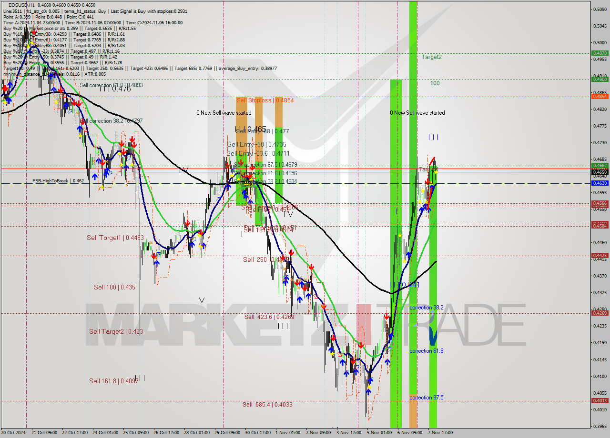The height and width of the screenshot is (438, 610).
Task: Click the blue 0.4620 price tag
Action: pos(600,183)
